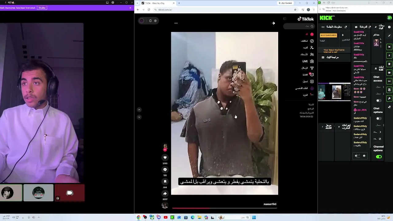This screenshot has height=221, width=393.
Task: Open TikTok Explore compass icon
Action: [x=312, y=41]
